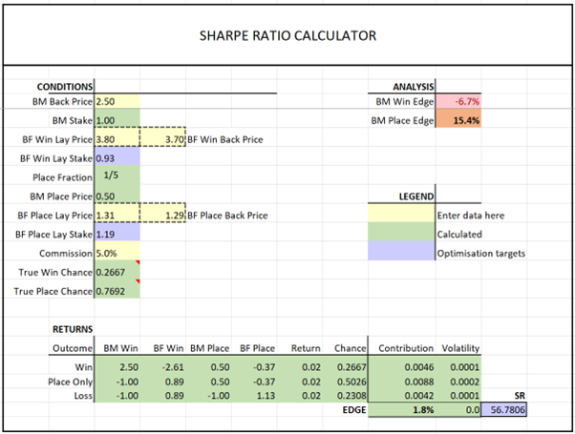The height and width of the screenshot is (434, 575).
Task: Click the BM Place Edge 15.4% cell
Action: pos(458,120)
